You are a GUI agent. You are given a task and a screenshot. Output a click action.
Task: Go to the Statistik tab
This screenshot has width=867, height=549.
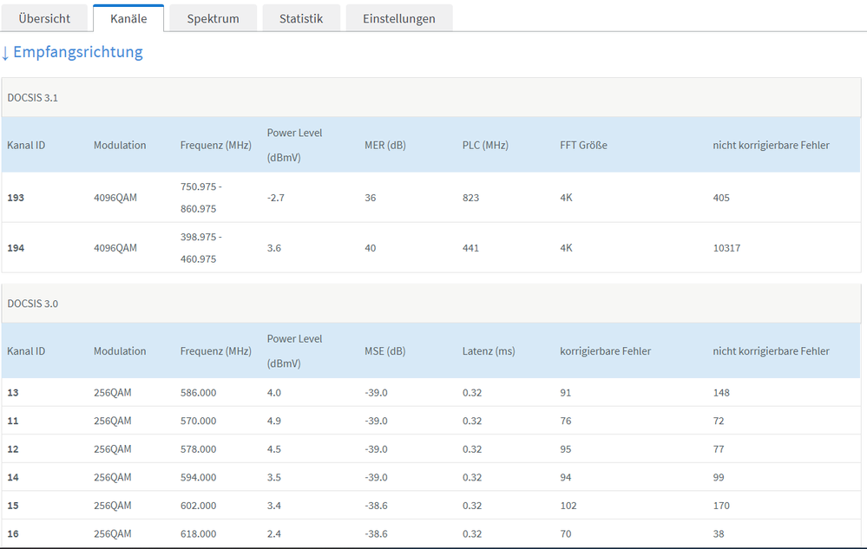tap(301, 18)
